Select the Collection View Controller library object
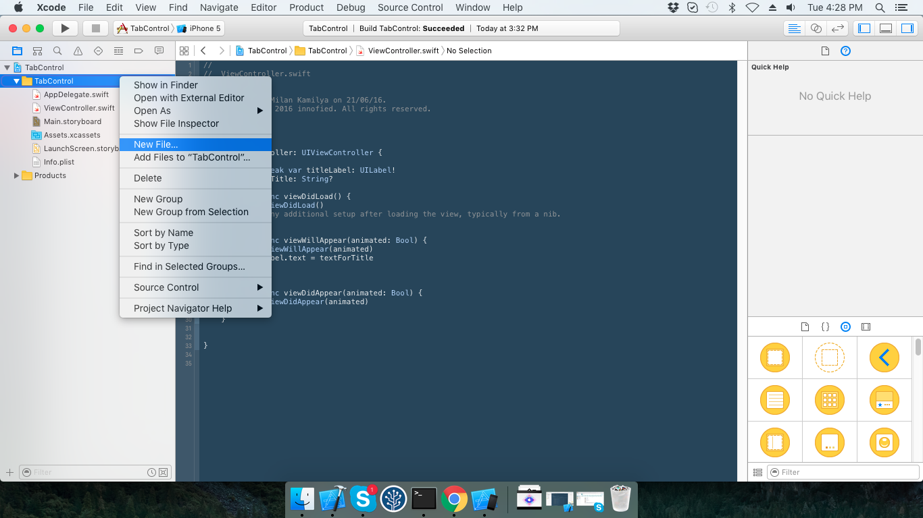Viewport: 923px width, 518px height. click(x=830, y=400)
